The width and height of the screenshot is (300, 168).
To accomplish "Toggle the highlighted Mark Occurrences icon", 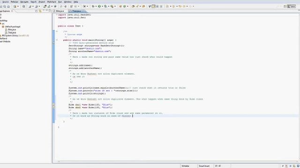I will click(x=153, y=6).
